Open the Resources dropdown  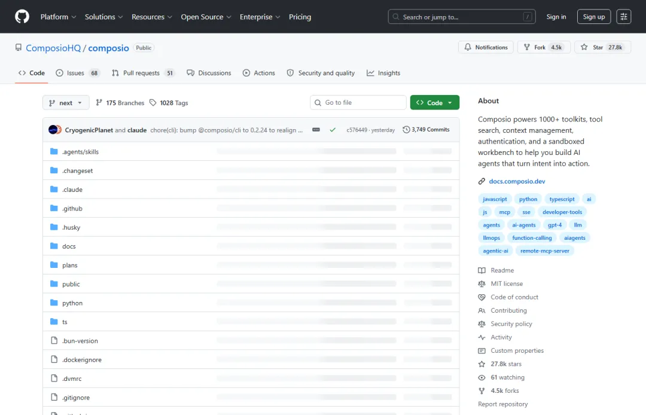coord(151,17)
